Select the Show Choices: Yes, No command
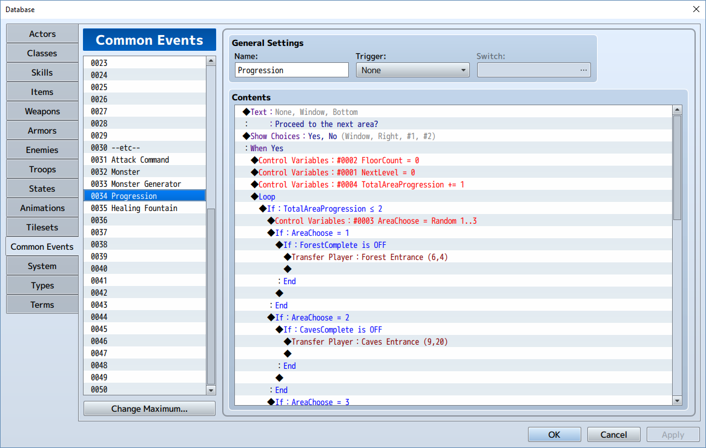 coord(454,136)
